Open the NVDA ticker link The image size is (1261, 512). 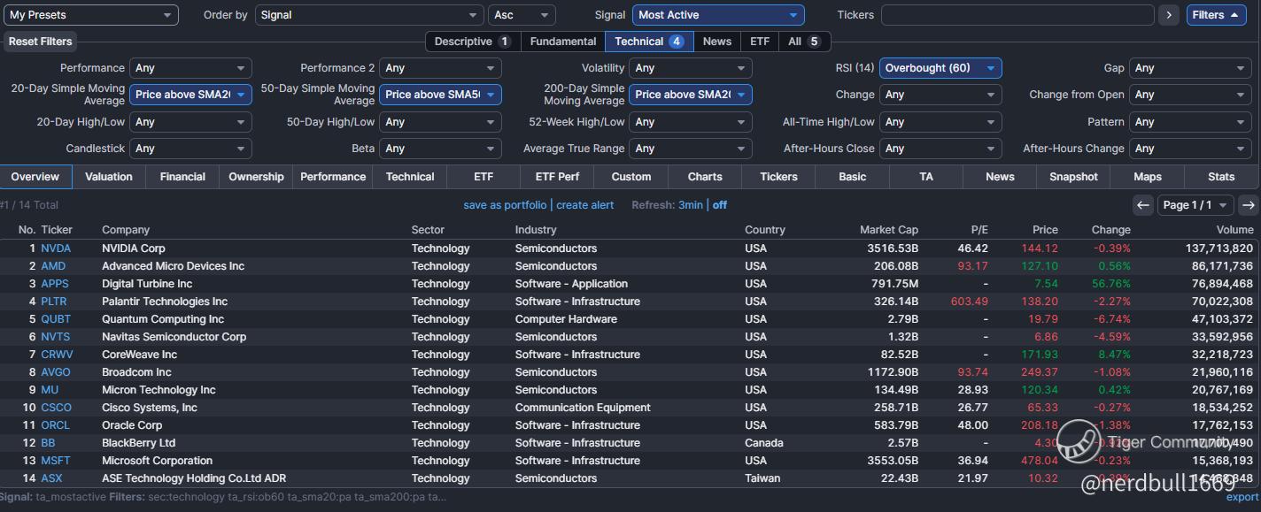tap(56, 248)
